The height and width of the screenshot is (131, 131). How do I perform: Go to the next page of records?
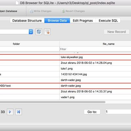click(x=10, y=112)
